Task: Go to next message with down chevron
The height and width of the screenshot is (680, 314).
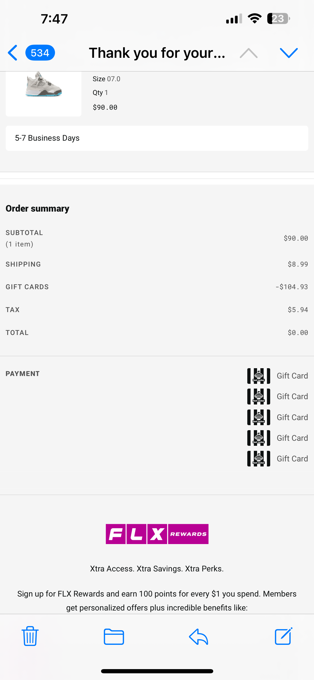Action: pyautogui.click(x=289, y=53)
